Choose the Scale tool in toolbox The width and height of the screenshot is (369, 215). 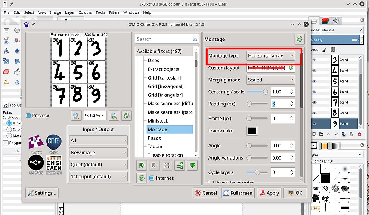[6, 61]
